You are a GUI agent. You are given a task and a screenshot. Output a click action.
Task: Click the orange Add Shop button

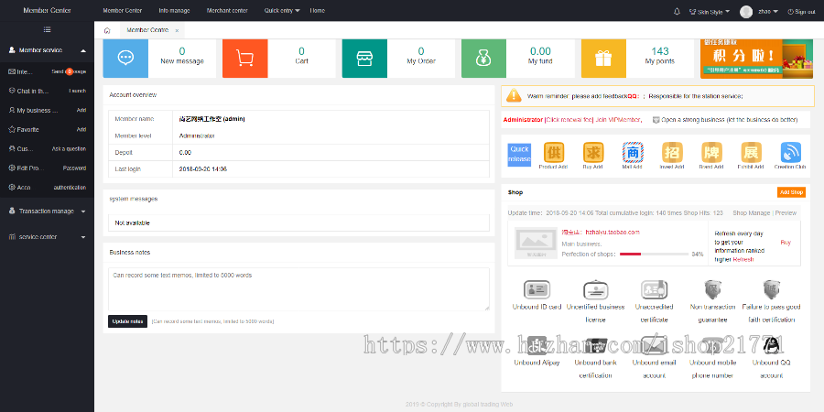pos(791,192)
